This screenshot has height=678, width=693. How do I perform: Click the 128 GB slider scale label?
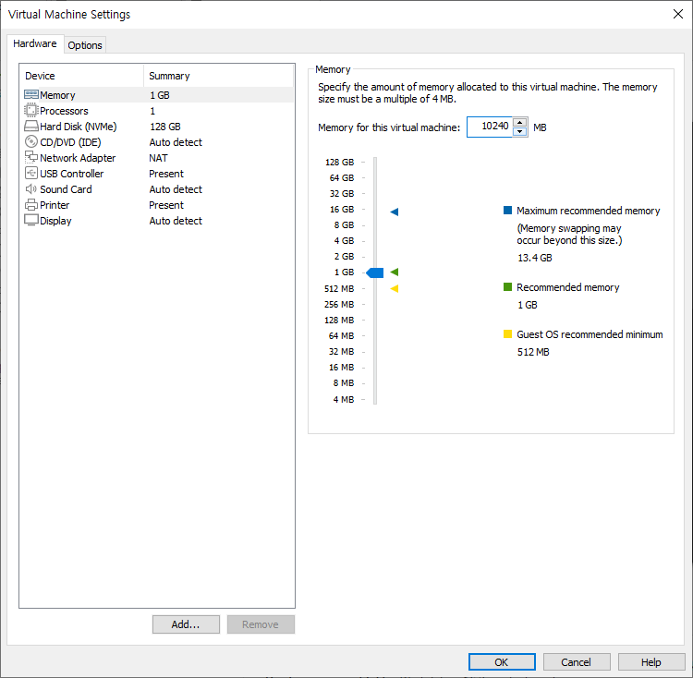pos(339,162)
